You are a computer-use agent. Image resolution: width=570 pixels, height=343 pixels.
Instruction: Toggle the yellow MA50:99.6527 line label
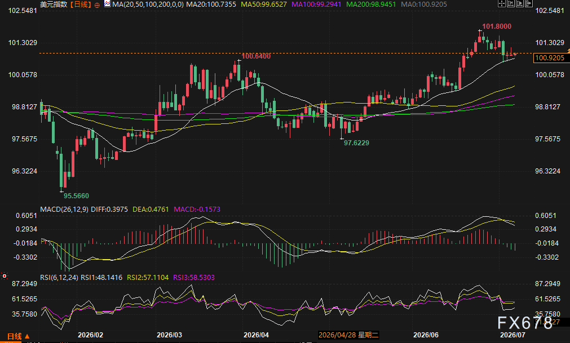(263, 5)
